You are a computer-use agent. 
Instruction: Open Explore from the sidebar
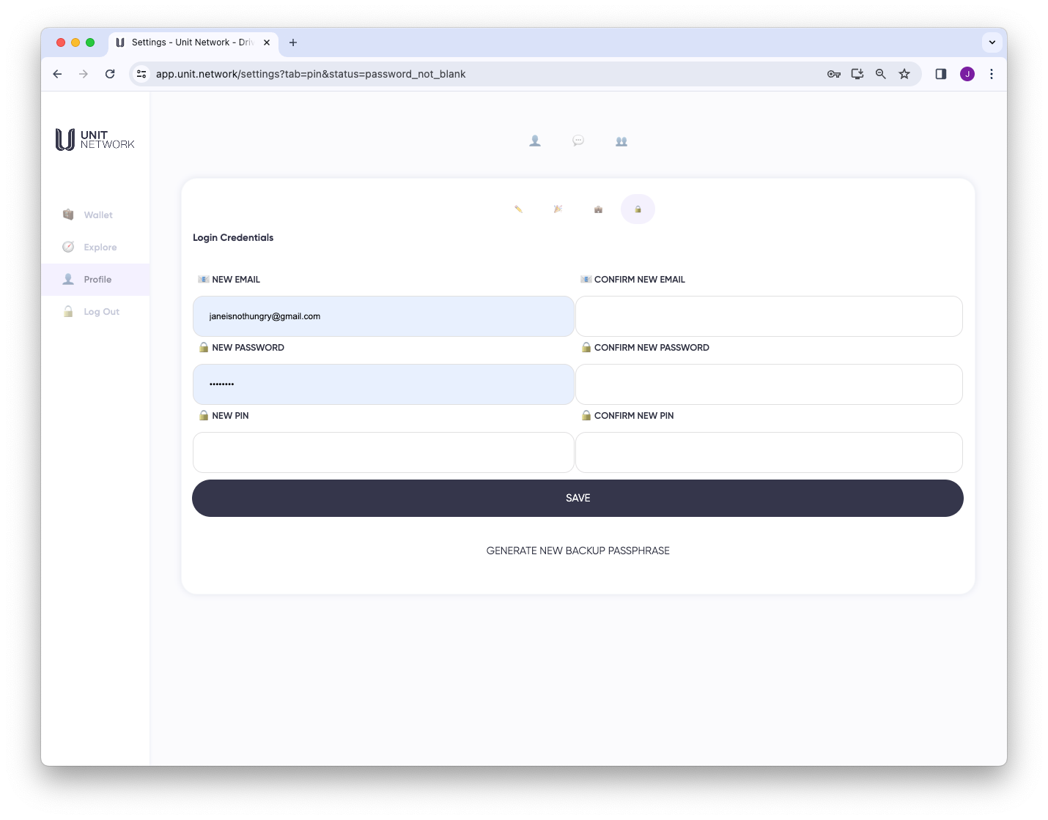pyautogui.click(x=100, y=247)
